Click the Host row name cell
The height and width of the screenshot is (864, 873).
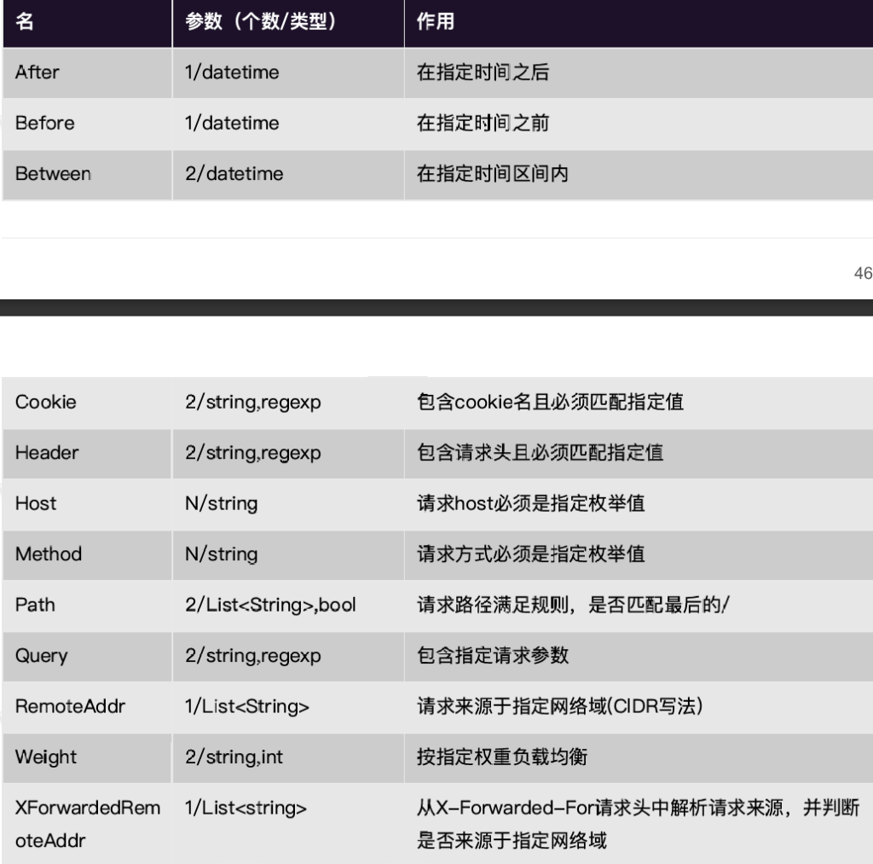(36, 503)
